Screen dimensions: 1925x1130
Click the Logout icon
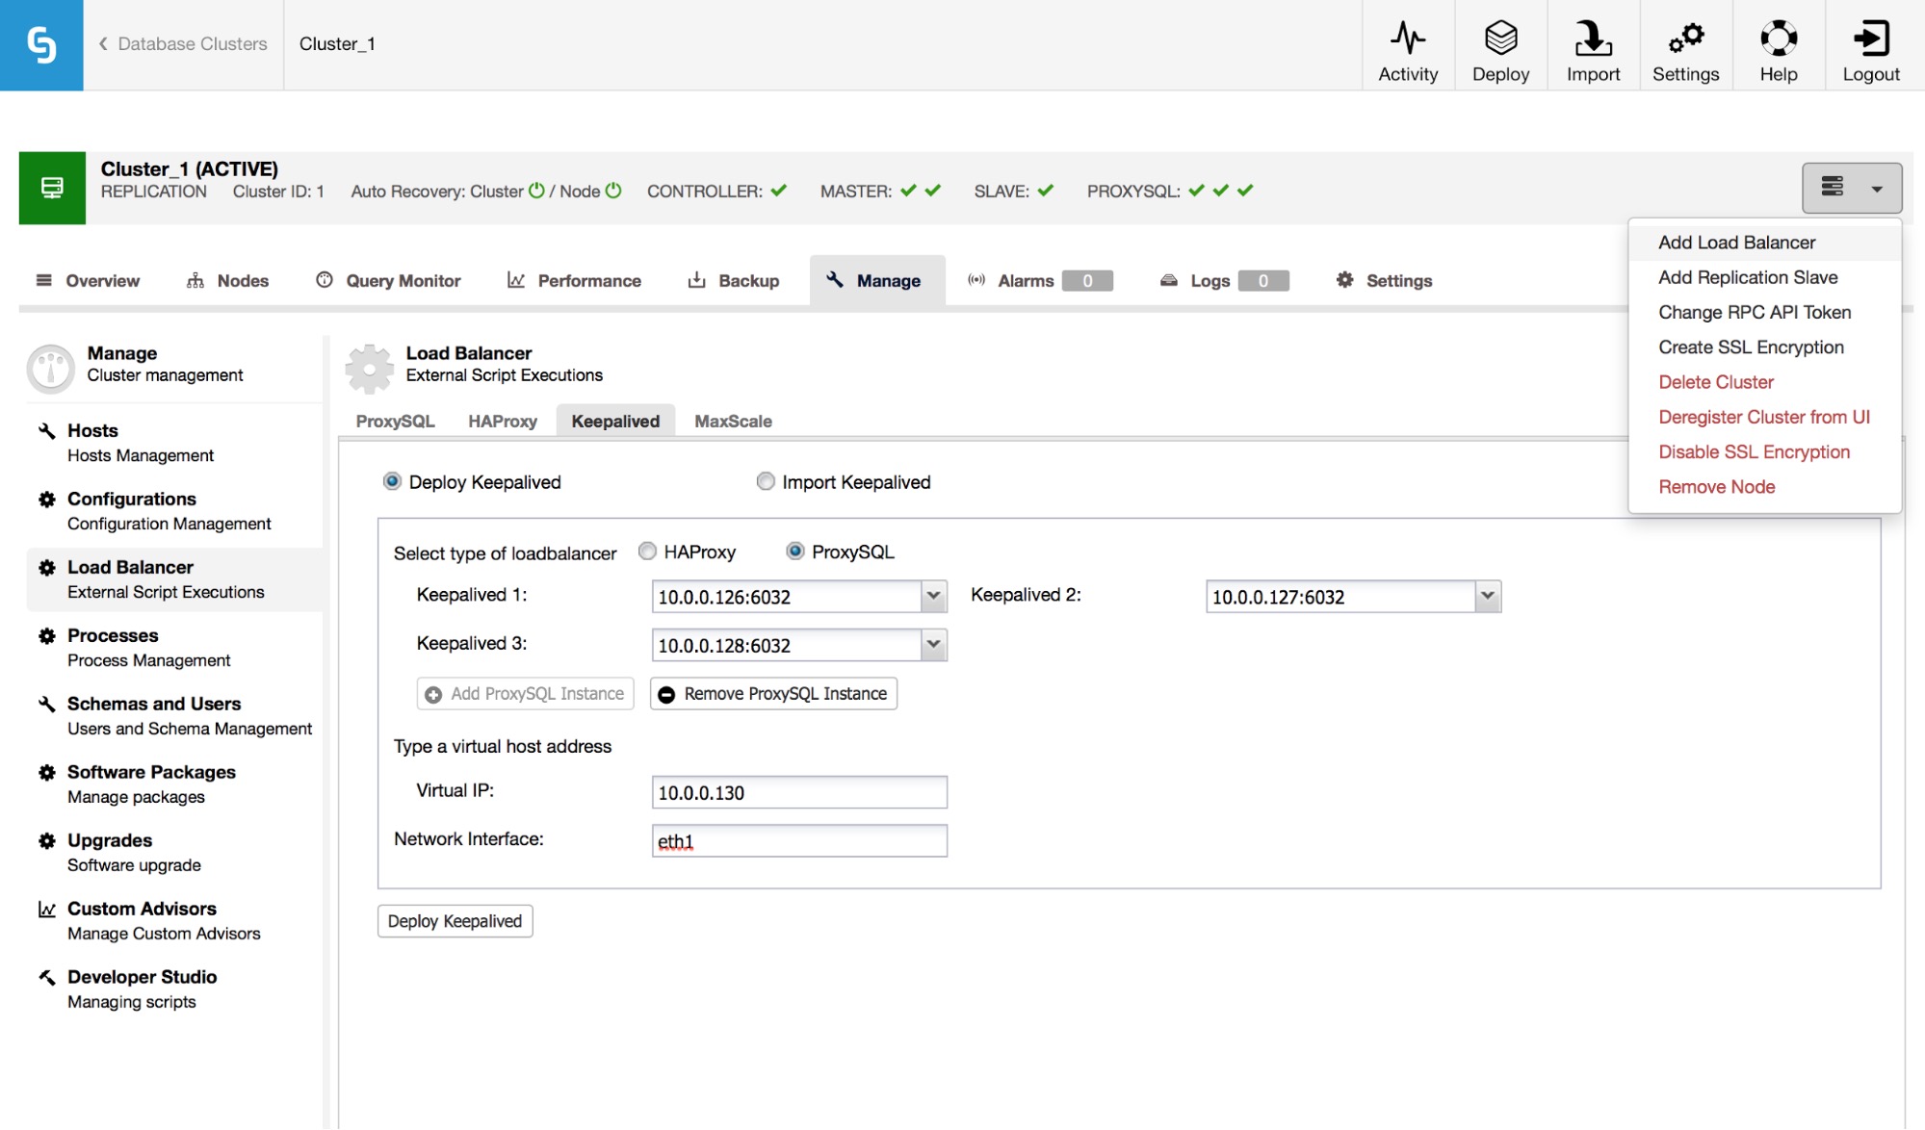1871,39
